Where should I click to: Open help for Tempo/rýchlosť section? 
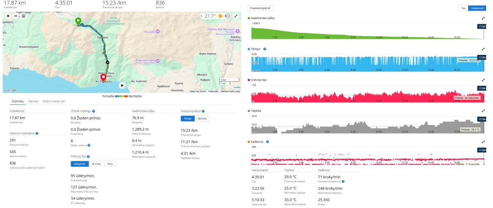click(203, 111)
